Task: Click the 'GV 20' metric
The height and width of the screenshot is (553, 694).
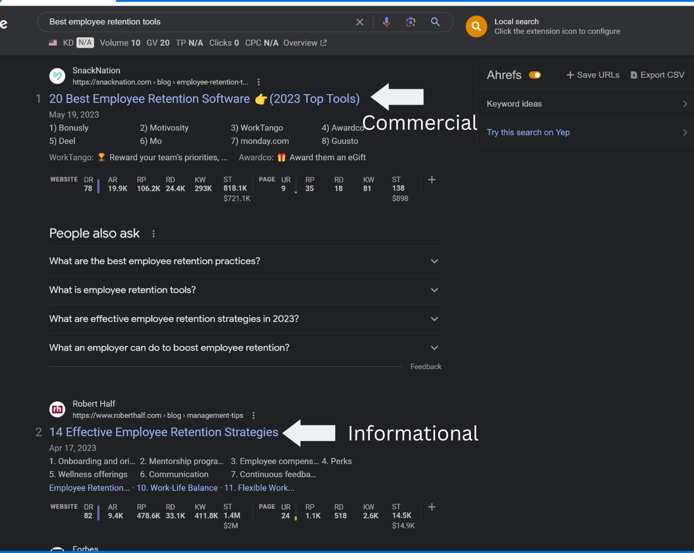Action: pyautogui.click(x=158, y=43)
